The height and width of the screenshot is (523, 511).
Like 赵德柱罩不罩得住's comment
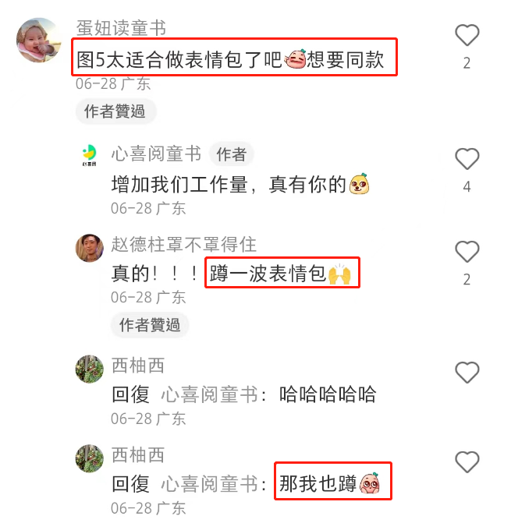pyautogui.click(x=467, y=252)
